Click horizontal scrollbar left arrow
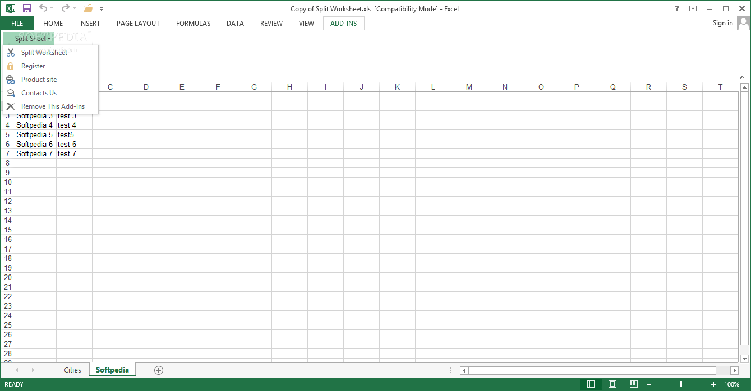The width and height of the screenshot is (751, 391). point(464,370)
